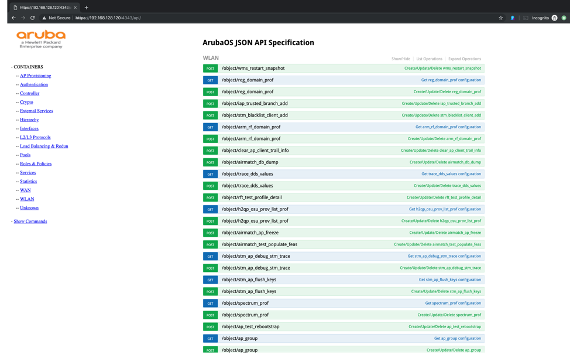Click the WLAN section heading
The width and height of the screenshot is (570, 361).
211,58
